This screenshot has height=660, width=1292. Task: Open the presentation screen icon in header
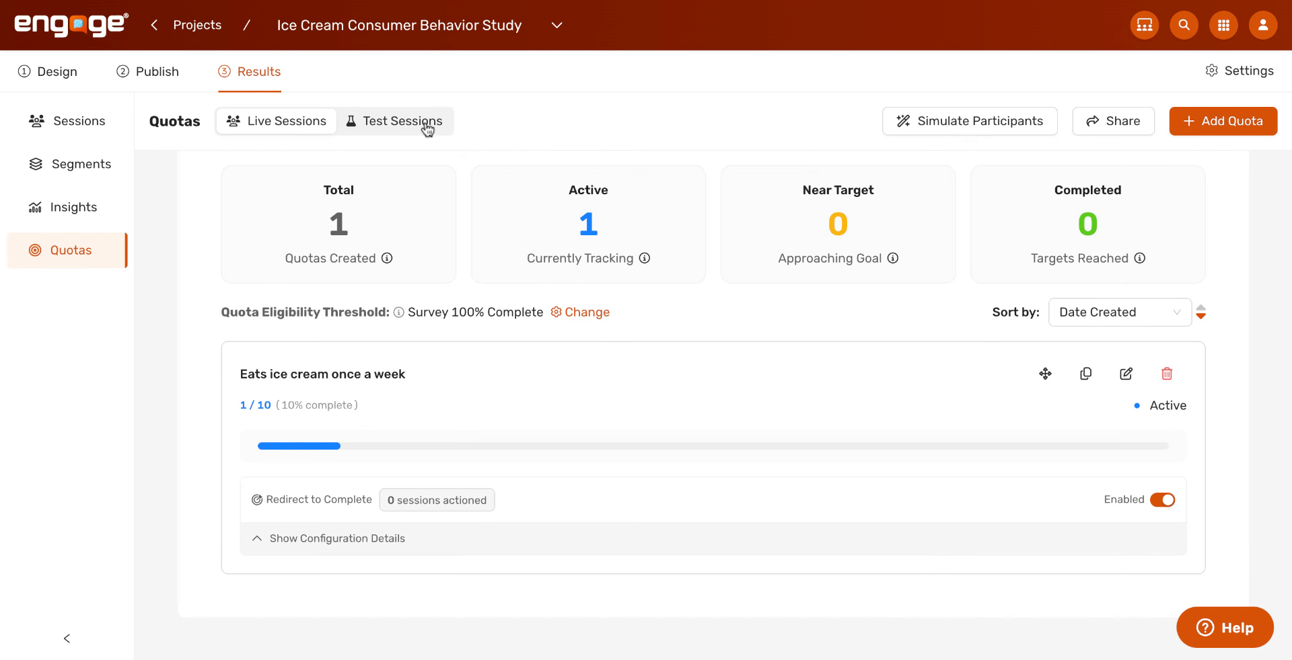tap(1145, 25)
